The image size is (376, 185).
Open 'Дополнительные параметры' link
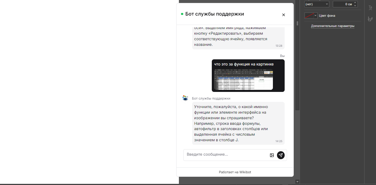pos(333,26)
